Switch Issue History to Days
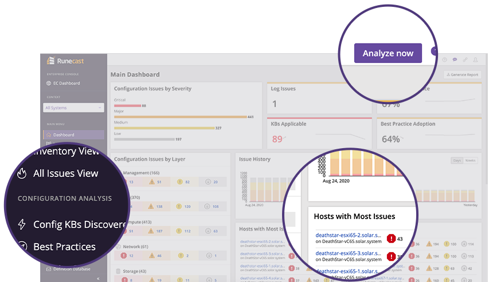The width and height of the screenshot is (489, 282). click(457, 161)
